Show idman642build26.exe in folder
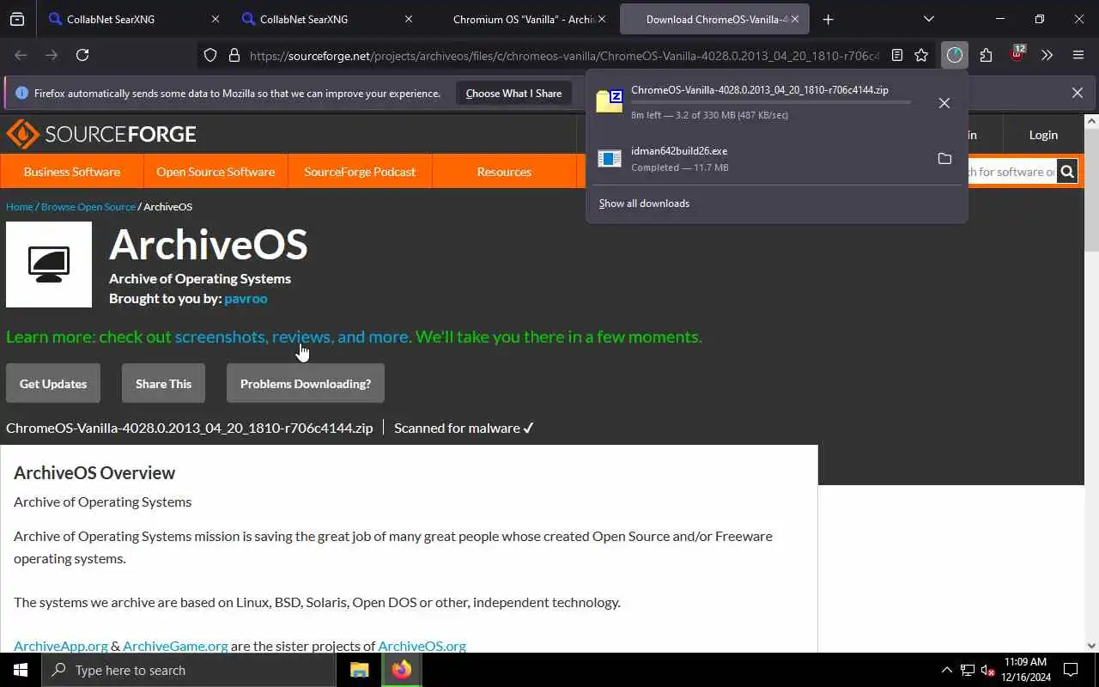Image resolution: width=1099 pixels, height=687 pixels. pyautogui.click(x=944, y=159)
